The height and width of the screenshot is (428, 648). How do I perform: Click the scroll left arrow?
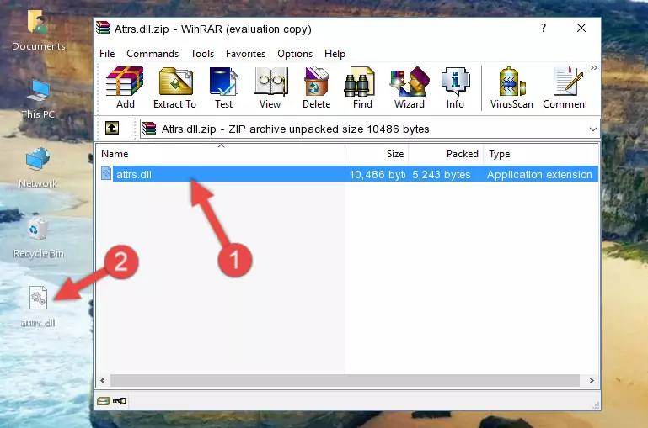104,380
